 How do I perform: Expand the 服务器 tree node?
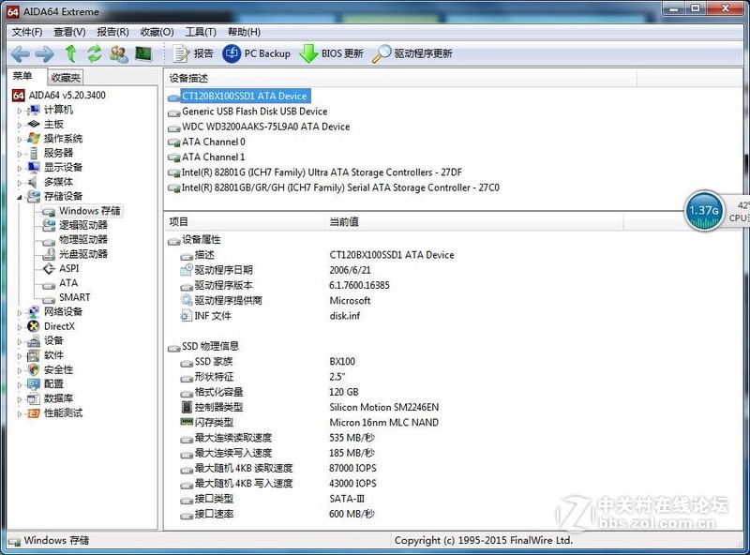20,154
